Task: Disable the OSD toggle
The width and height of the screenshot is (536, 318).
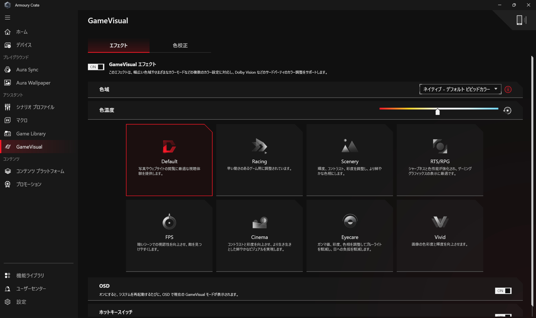Action: 503,291
